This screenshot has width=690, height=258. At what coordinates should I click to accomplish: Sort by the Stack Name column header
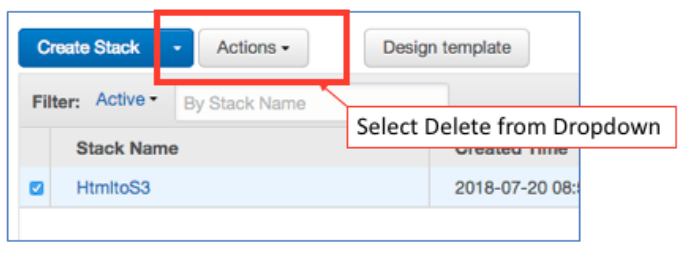(127, 148)
